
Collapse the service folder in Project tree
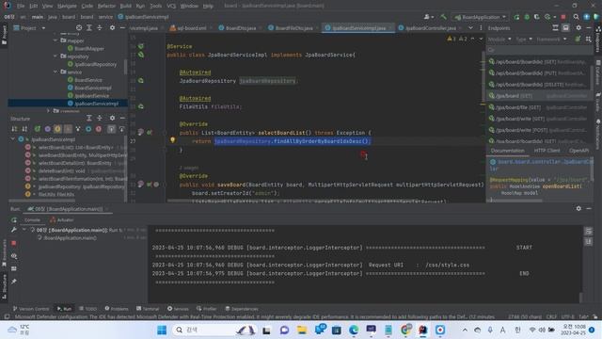[x=55, y=72]
